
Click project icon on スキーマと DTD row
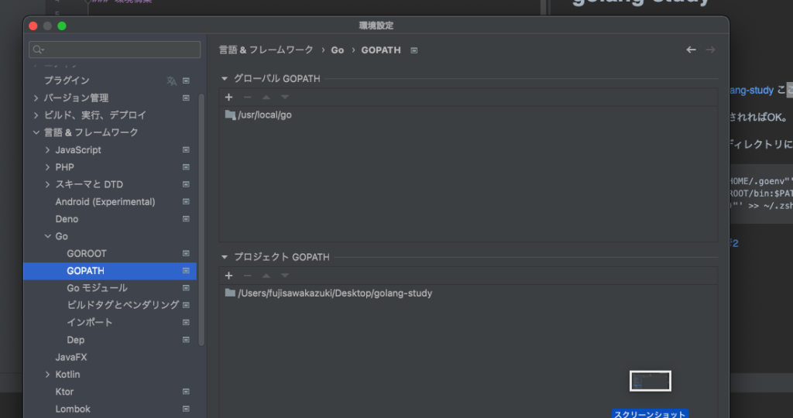point(186,184)
